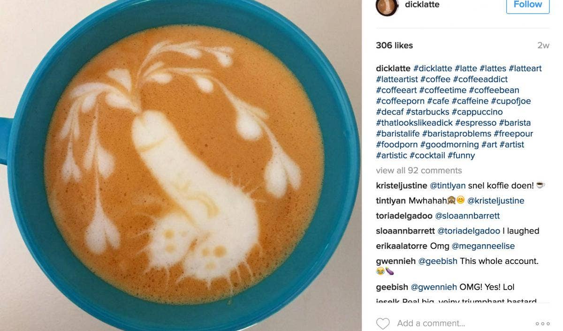Viewport: 563px width, 331px height.
Task: Click the Add a comment field
Action: (x=431, y=323)
